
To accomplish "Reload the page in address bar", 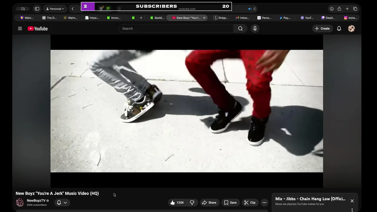I will point(255,9).
